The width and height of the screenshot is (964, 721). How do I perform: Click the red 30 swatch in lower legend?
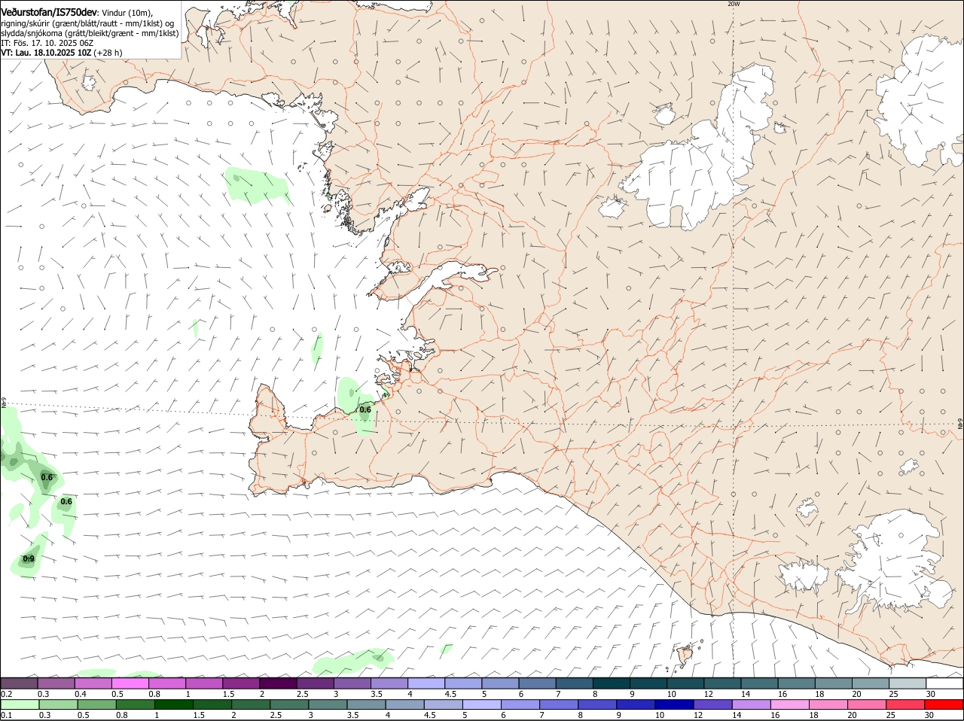pos(944,704)
